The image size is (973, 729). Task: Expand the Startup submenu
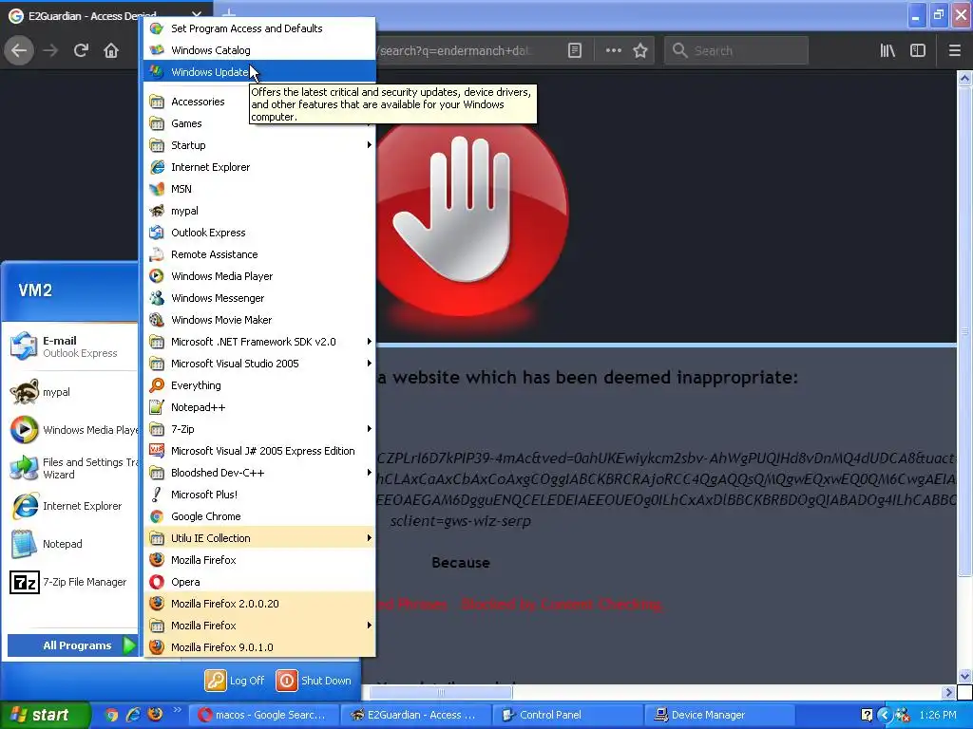pos(259,145)
